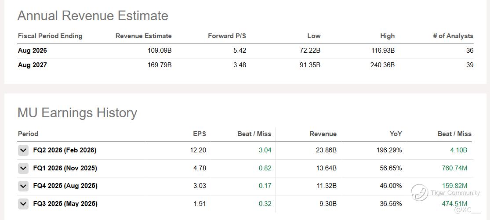Click the 760.74M revenue beat value
The image size is (490, 220).
pyautogui.click(x=454, y=168)
